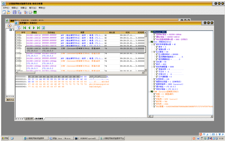Select tree item 生存时间 = 128
Screen dimensions: 225x141
coord(162,79)
